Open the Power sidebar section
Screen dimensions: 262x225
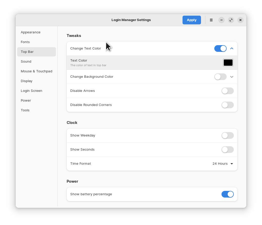(36, 101)
